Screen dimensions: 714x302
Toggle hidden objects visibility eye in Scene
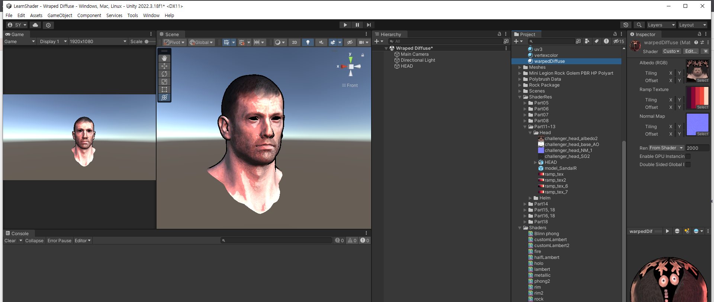tap(350, 42)
